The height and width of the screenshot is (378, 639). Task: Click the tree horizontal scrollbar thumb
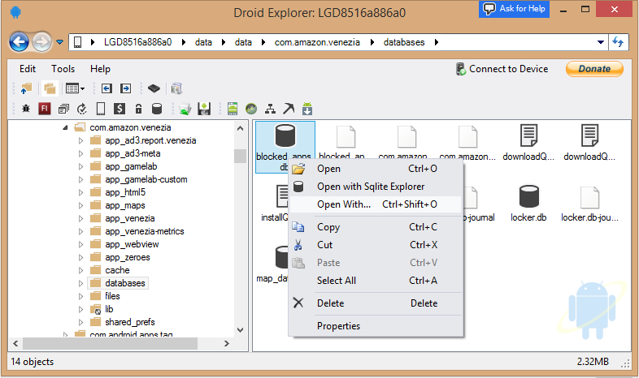(110, 344)
